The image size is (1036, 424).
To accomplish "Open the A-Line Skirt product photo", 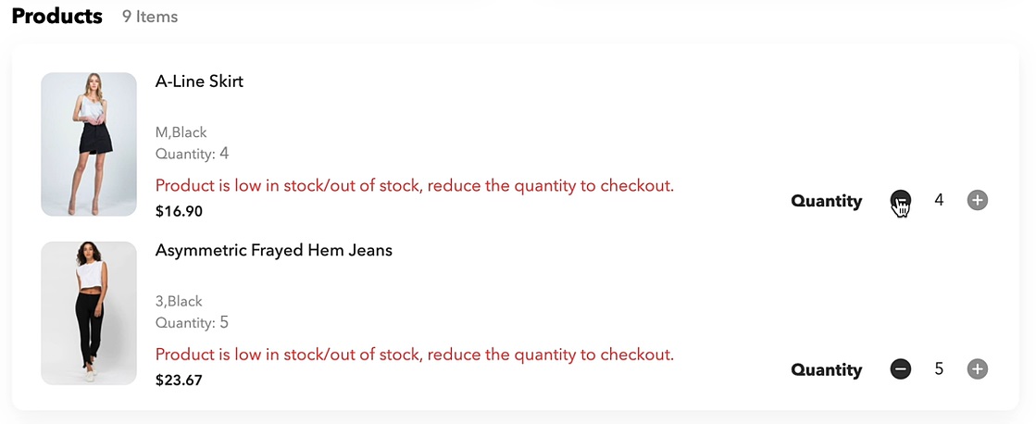I will tap(89, 144).
